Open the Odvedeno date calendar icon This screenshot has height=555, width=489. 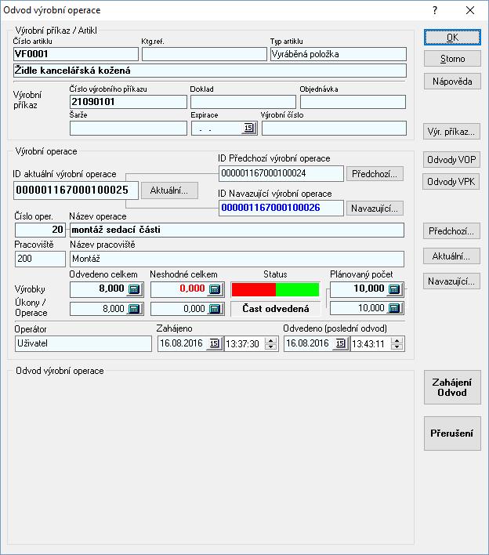(x=340, y=343)
